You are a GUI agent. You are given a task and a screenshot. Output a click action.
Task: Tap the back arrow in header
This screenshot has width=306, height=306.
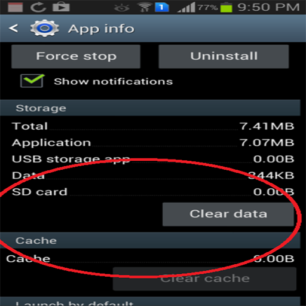pos(14,28)
